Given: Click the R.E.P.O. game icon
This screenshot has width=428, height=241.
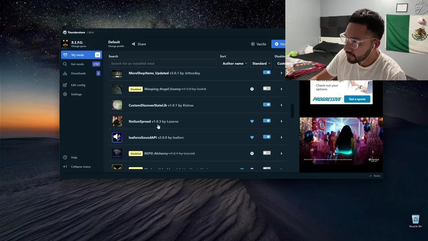Looking at the screenshot, I should pos(66,44).
